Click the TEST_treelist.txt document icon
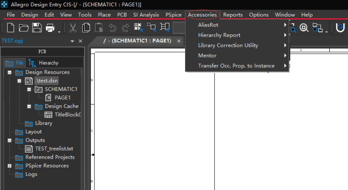Image resolution: width=348 pixels, height=190 pixels. (x=29, y=149)
